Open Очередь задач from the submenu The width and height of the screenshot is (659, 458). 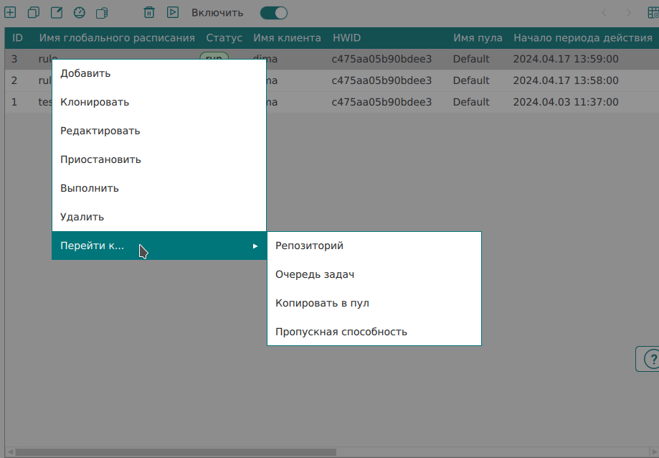(315, 274)
